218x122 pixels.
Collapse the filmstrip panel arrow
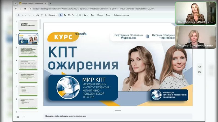point(24,117)
